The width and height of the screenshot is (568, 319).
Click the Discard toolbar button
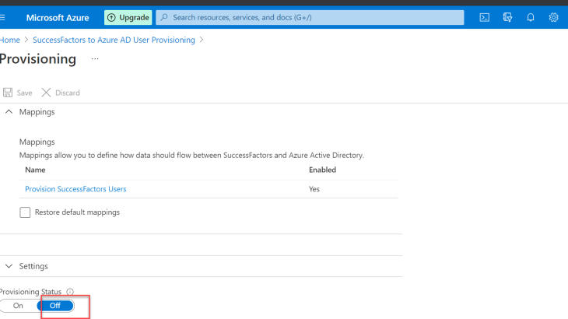61,93
